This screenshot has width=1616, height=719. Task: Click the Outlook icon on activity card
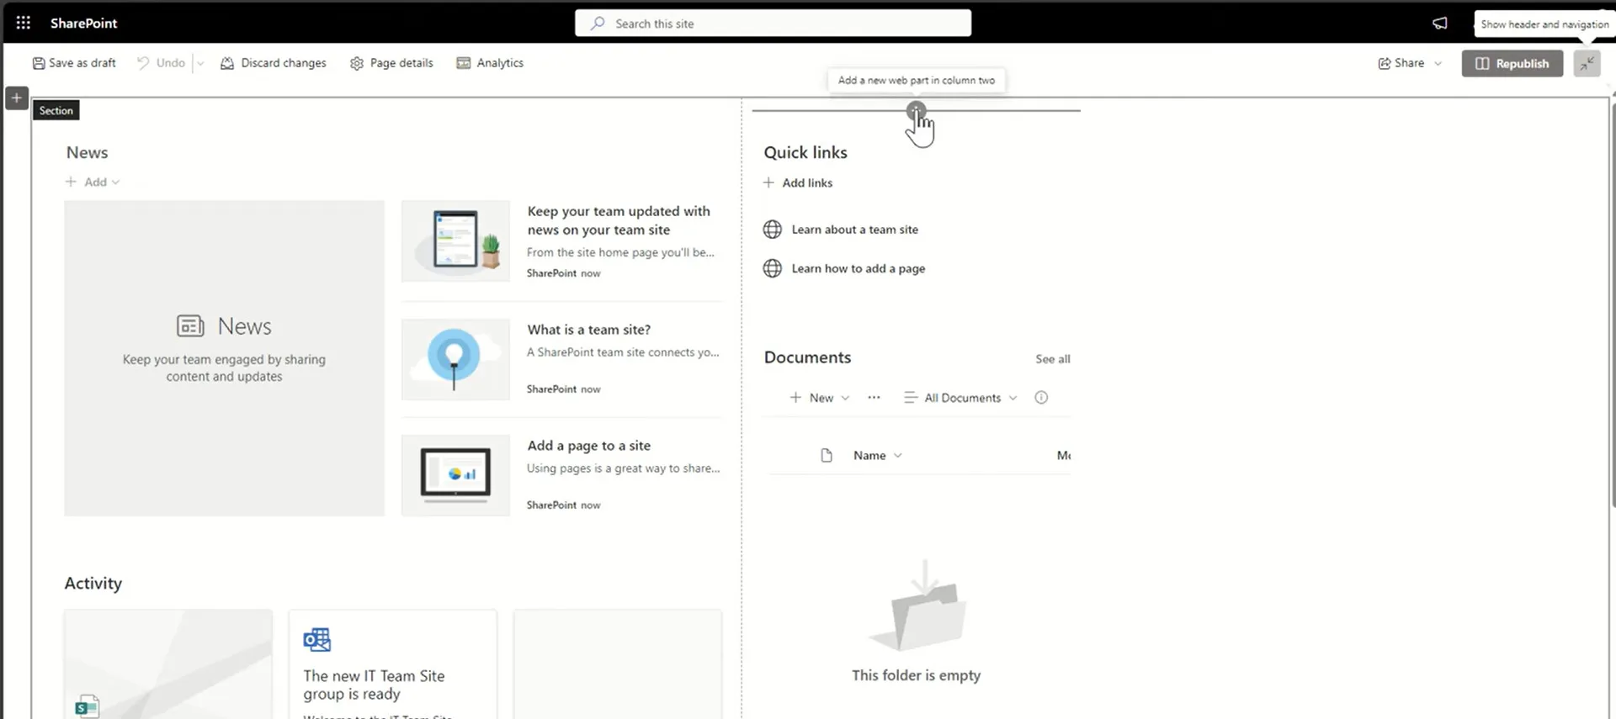(317, 640)
